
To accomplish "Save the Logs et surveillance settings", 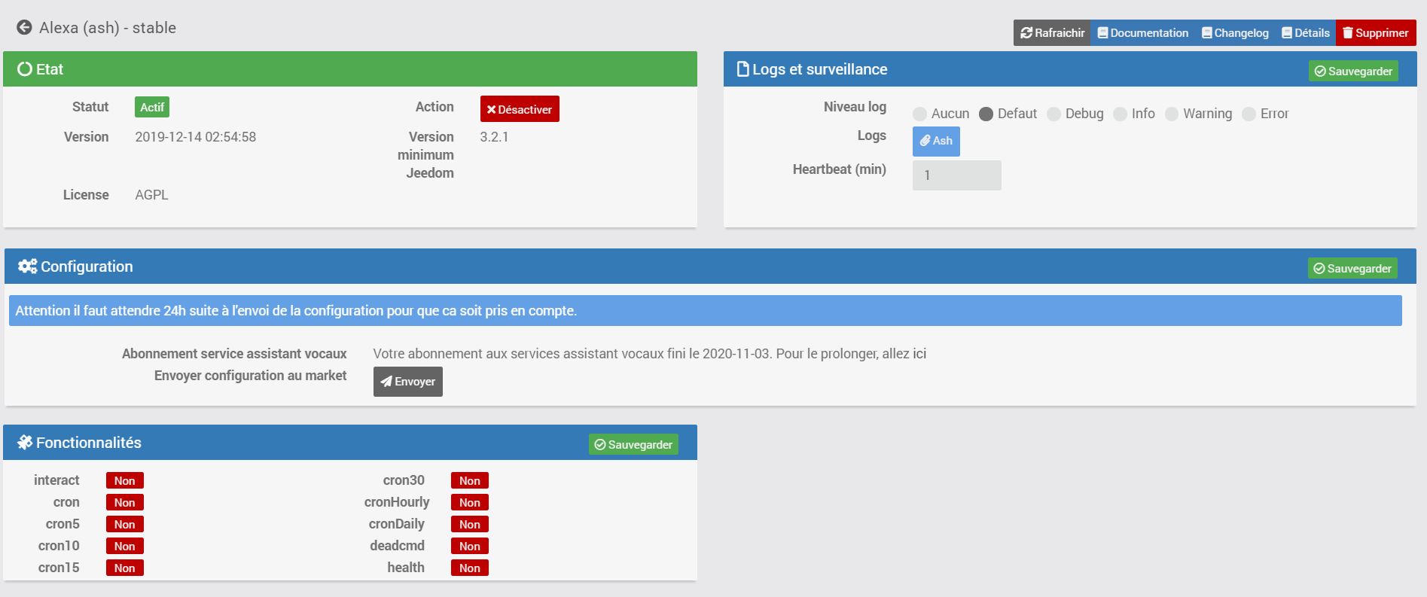I will click(x=1353, y=71).
